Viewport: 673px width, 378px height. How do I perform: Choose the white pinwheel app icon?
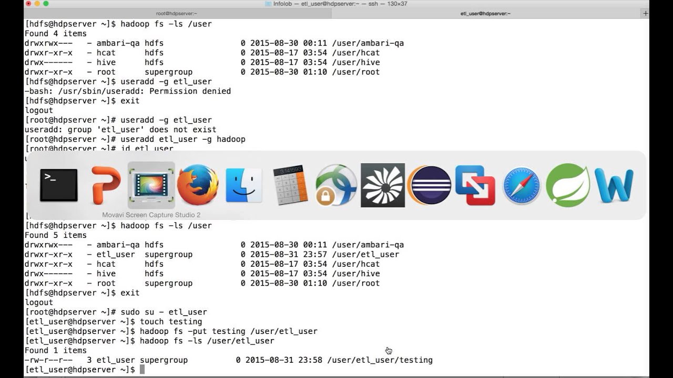383,185
